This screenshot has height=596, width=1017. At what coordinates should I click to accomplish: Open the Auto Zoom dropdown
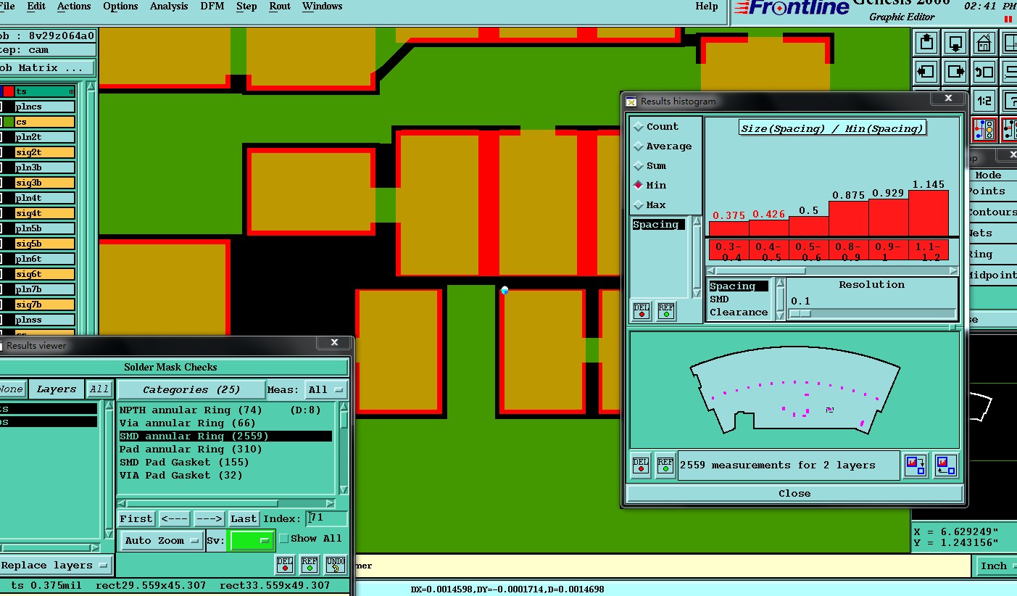coord(162,540)
